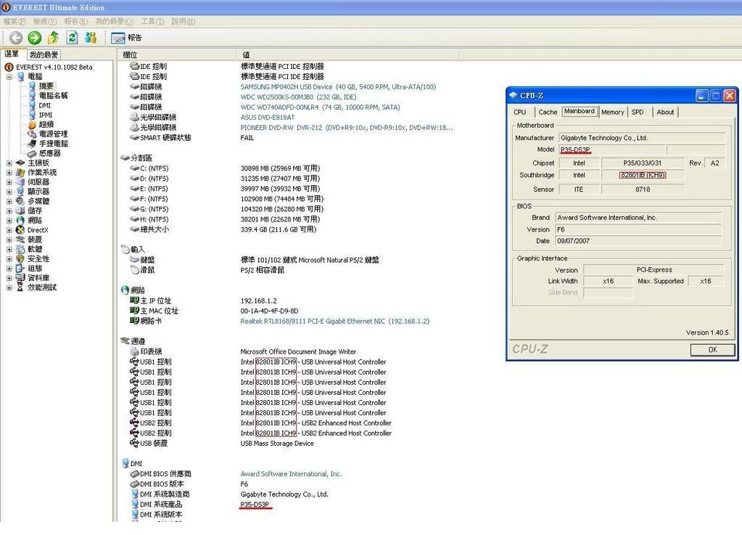Click OK button in CPU-Z window
This screenshot has height=535, width=742.
coord(712,350)
